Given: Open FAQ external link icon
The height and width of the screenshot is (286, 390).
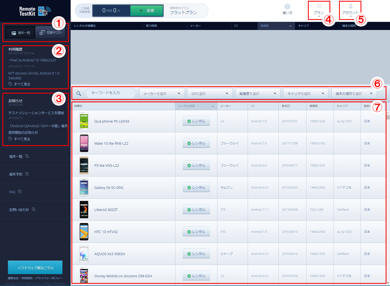Looking at the screenshot, I should (20, 192).
